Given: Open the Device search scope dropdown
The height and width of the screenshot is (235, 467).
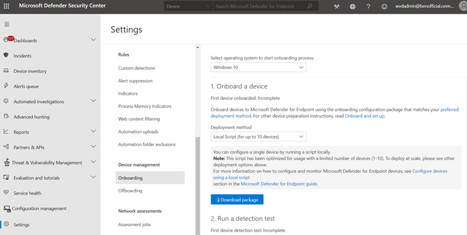Looking at the screenshot, I should [x=188, y=6].
